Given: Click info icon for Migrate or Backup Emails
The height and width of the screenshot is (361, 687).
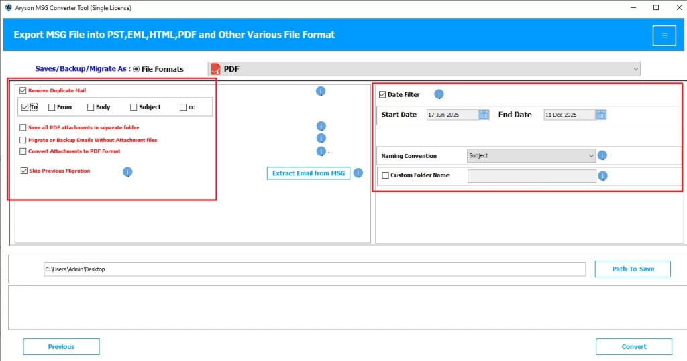Looking at the screenshot, I should point(321,138).
